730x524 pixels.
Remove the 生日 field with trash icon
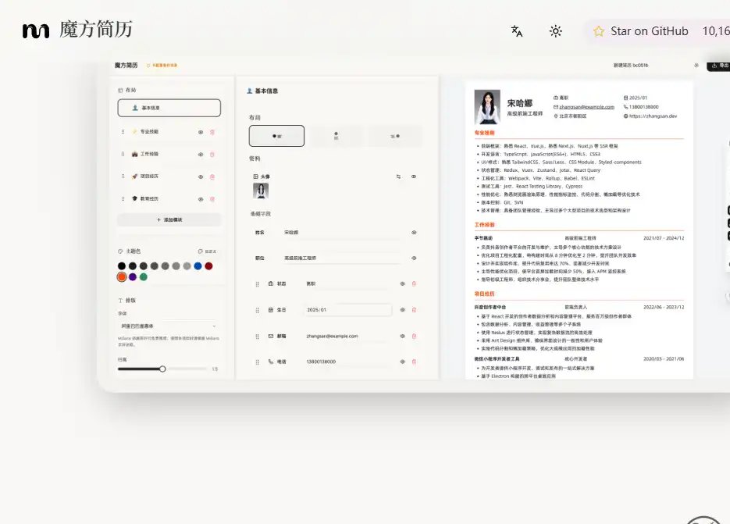(414, 310)
